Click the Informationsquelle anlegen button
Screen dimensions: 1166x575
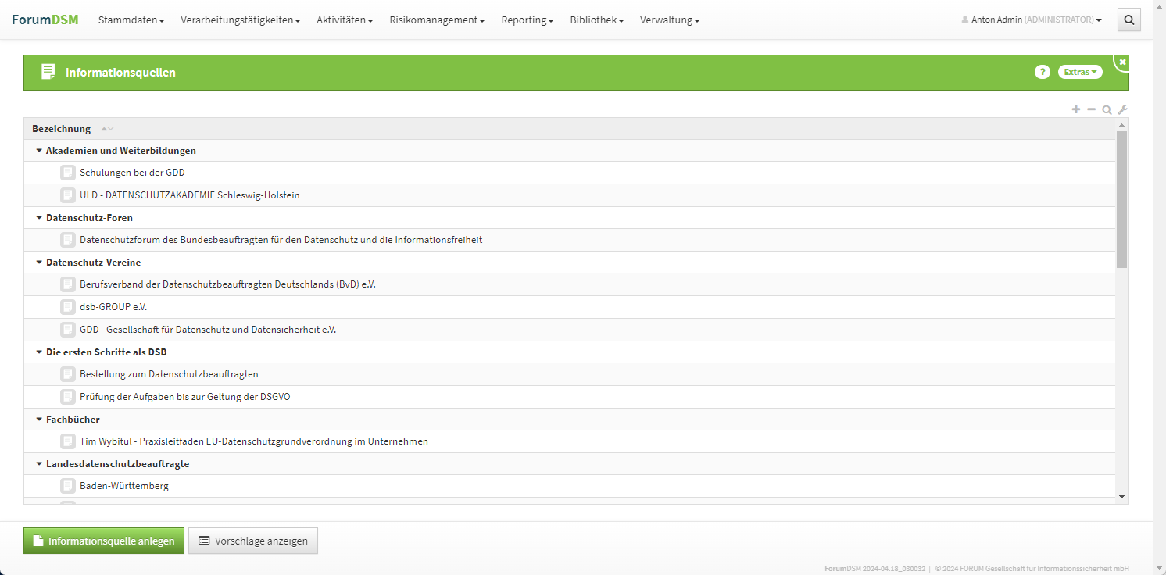104,541
